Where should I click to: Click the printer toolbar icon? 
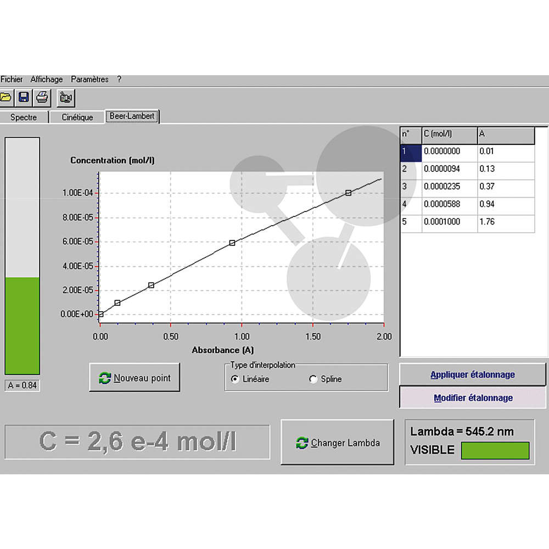coord(42,97)
